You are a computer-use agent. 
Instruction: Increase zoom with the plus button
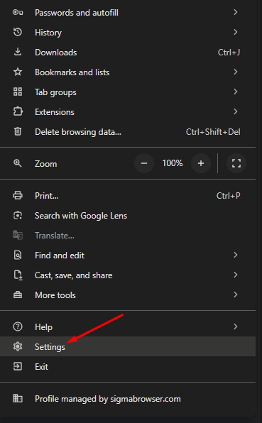[x=201, y=163]
